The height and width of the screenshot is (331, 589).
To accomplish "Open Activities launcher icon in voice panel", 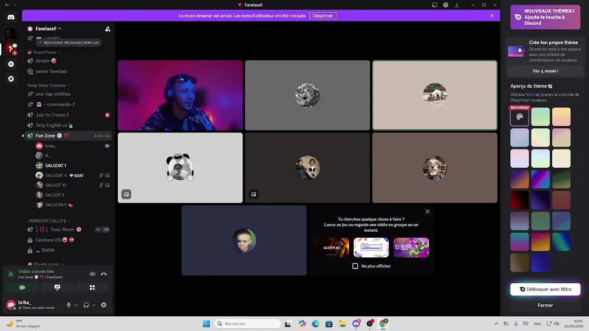I will click(x=92, y=287).
